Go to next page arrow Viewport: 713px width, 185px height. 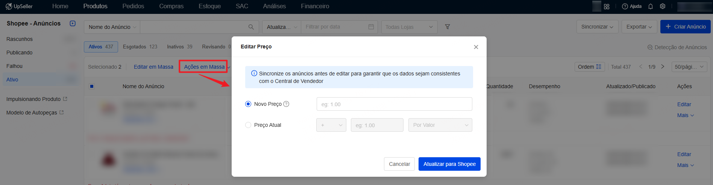(x=663, y=66)
